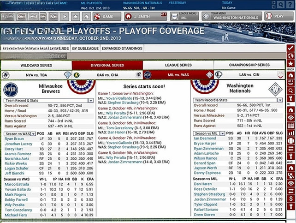Select the NYA vs. TBA matchup
The image size is (296, 223).
[x=36, y=75]
